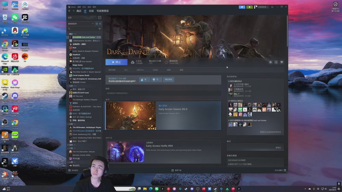Open green notifications bell in Steam title bar
Viewport: 342px width, 192px height.
click(x=250, y=7)
